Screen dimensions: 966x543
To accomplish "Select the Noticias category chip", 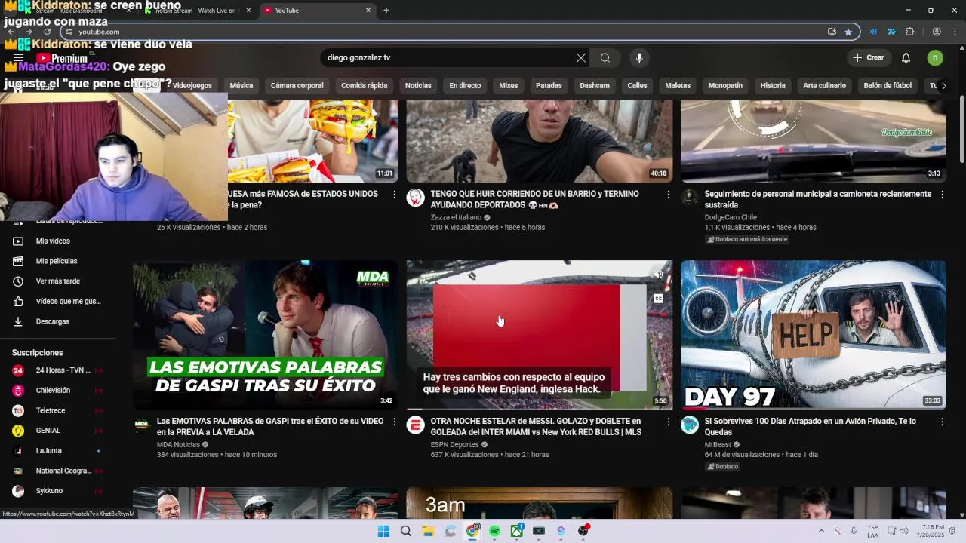I will (418, 86).
